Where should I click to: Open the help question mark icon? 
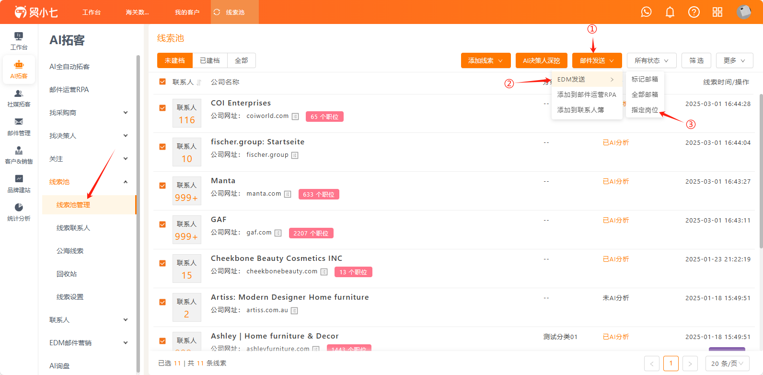pyautogui.click(x=694, y=12)
